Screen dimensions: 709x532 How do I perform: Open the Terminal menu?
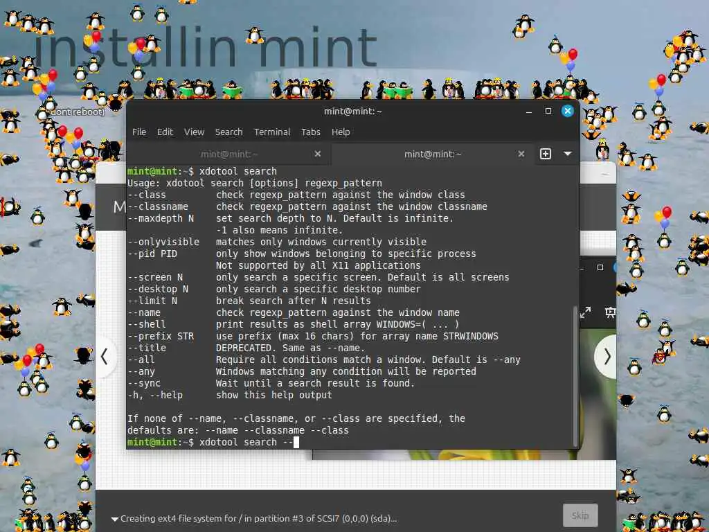[271, 132]
